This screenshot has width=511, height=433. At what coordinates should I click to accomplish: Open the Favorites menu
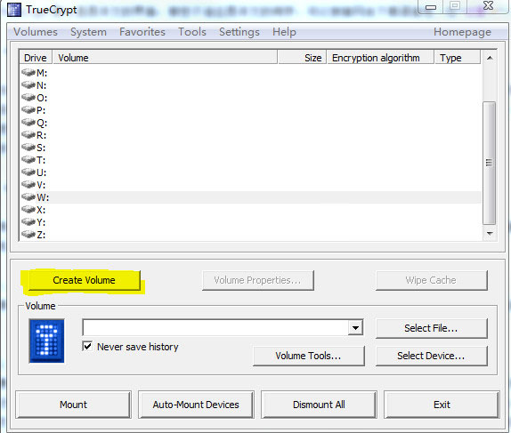tap(142, 32)
